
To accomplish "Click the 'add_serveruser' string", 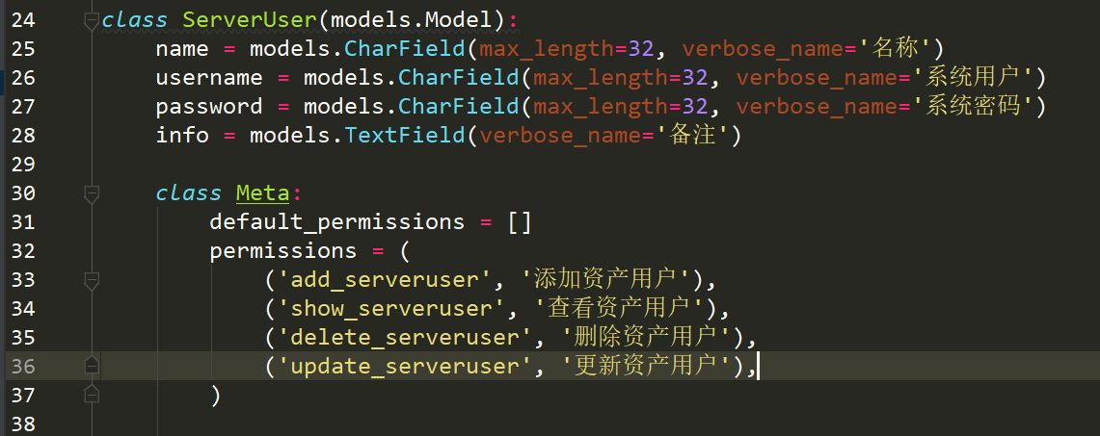I will 384,280.
